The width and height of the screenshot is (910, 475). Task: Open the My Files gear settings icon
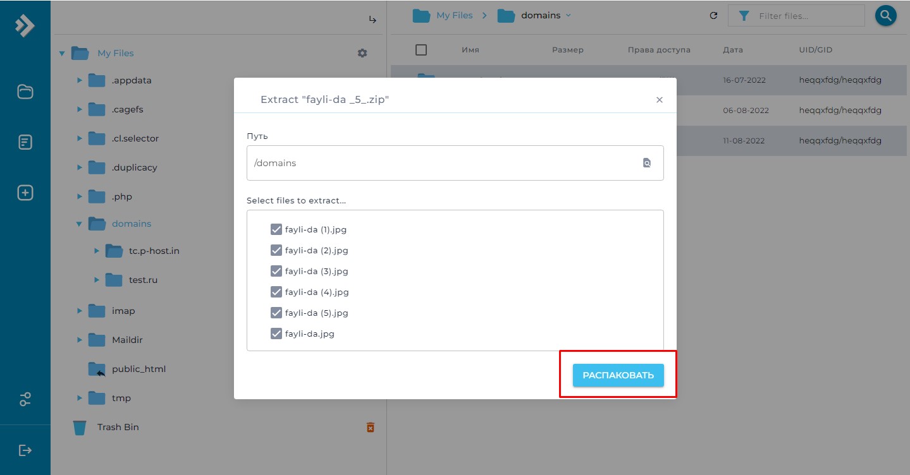(x=362, y=53)
